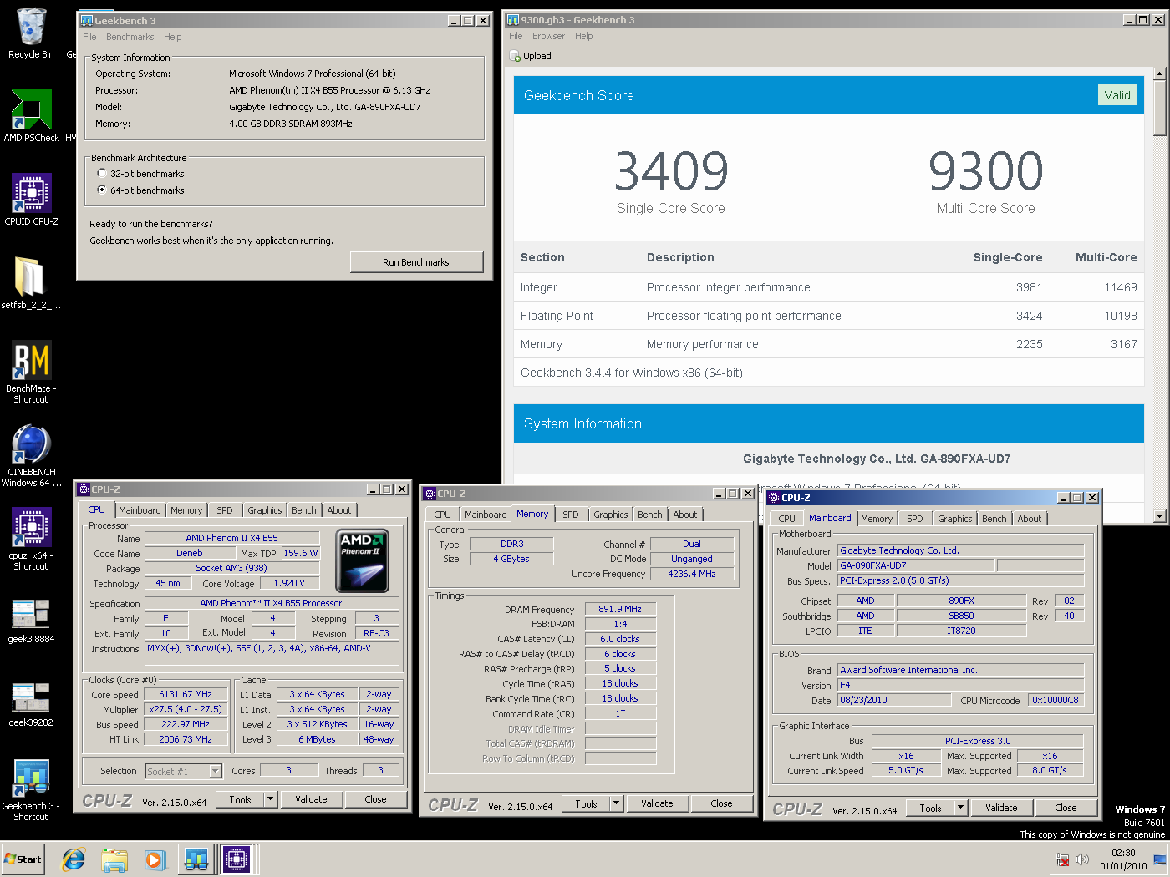This screenshot has width=1170, height=877.
Task: Open the Recycle Bin desktop icon
Action: click(x=31, y=33)
